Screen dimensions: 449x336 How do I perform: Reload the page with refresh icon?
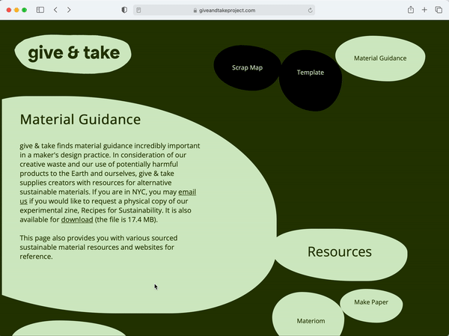(310, 10)
